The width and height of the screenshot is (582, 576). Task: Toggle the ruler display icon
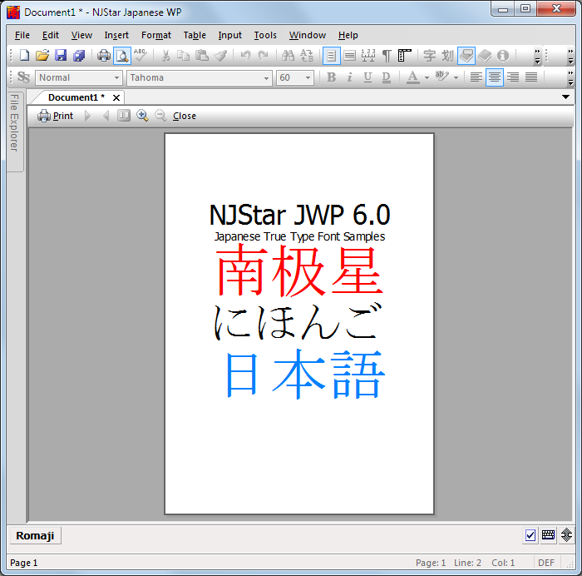(368, 56)
